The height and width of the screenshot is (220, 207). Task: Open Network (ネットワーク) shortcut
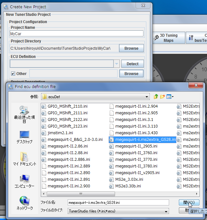pyautogui.click(x=24, y=203)
